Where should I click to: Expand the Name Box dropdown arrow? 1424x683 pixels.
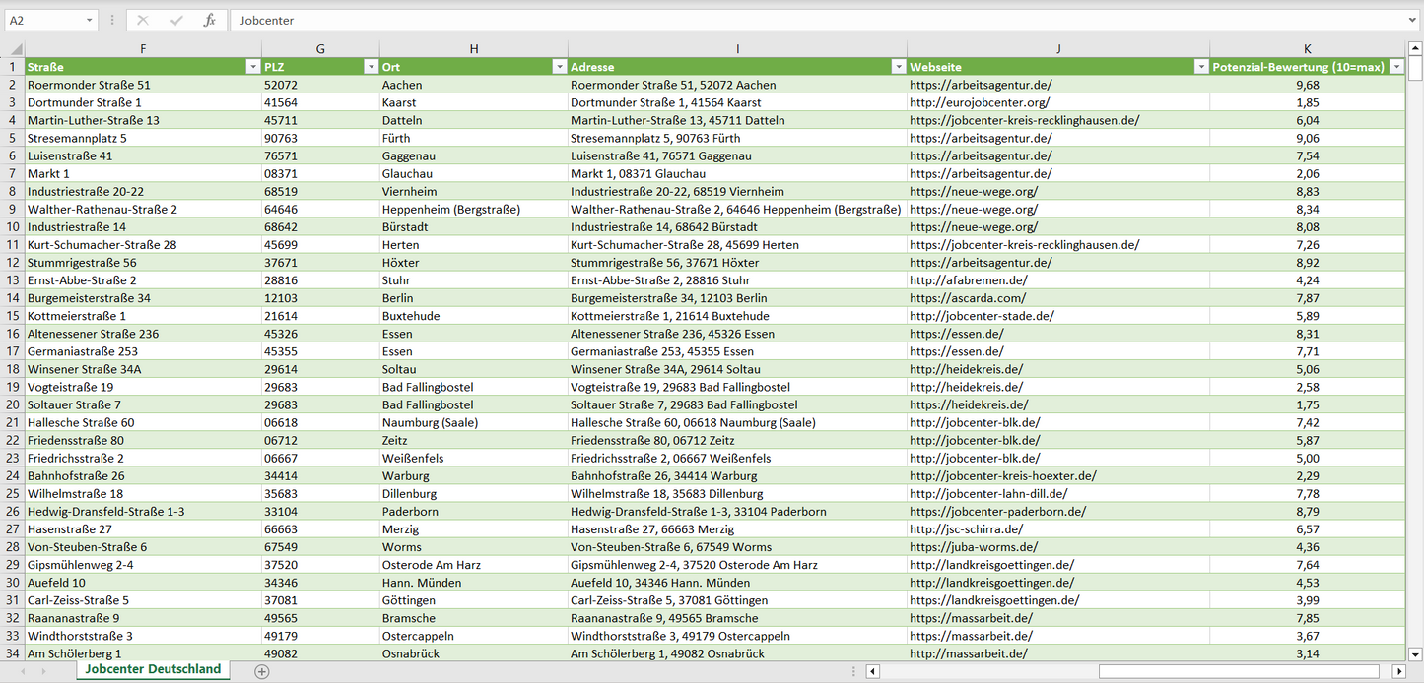(90, 20)
